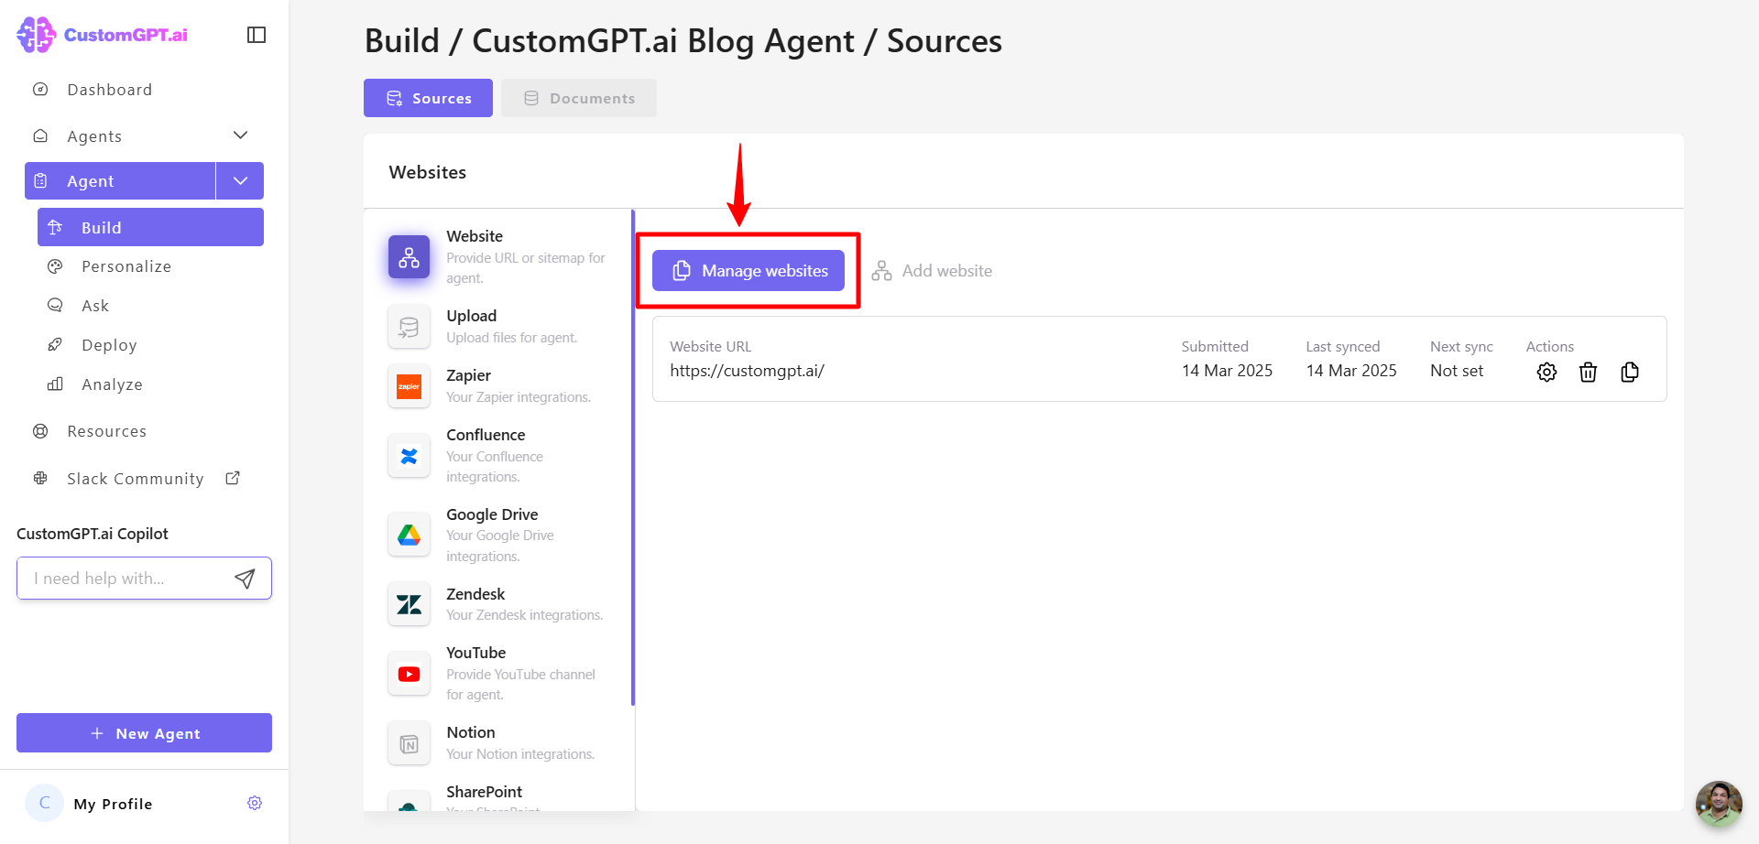Screen dimensions: 1759x844
Task: Open Personalize in the sidebar
Action: pos(126,266)
